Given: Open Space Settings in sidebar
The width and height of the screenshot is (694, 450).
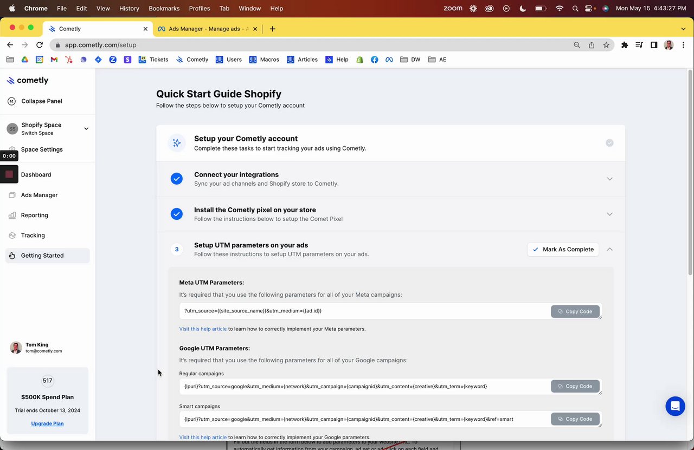Looking at the screenshot, I should [x=42, y=149].
